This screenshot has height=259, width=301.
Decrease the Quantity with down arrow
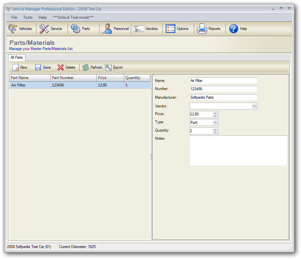tap(215, 132)
